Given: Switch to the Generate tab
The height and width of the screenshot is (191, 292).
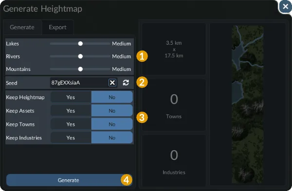Looking at the screenshot, I should point(22,27).
